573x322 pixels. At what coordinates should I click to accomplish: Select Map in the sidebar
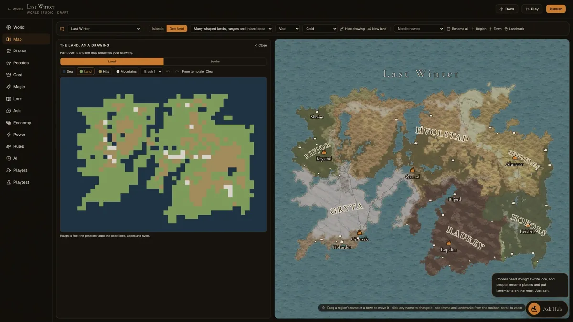26,39
